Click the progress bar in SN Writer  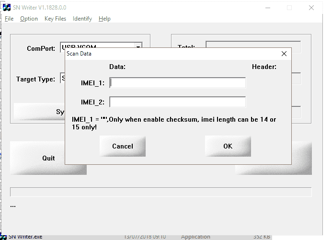coord(161,192)
